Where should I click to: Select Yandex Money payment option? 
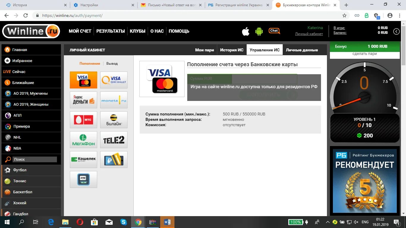pyautogui.click(x=84, y=100)
